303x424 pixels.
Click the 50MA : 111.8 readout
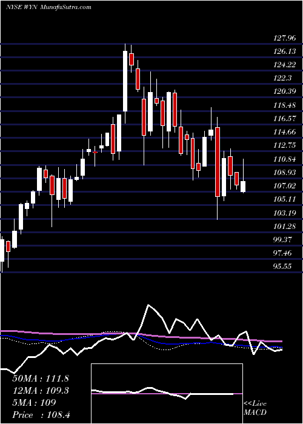41,379
